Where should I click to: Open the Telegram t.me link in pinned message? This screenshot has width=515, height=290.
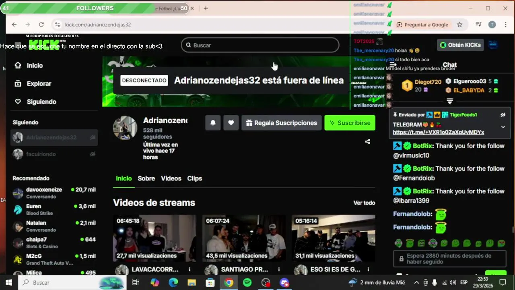click(x=438, y=132)
